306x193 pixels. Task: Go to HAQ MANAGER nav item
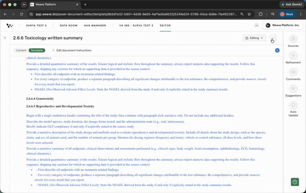coord(95,26)
